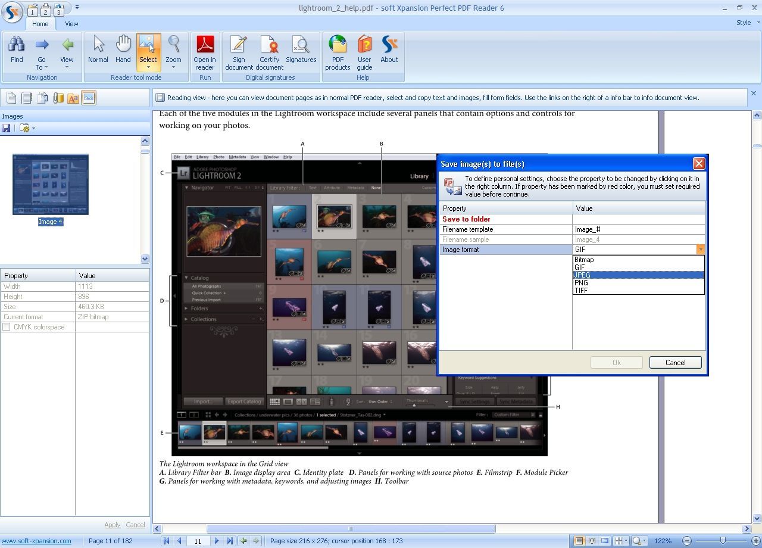762x548 pixels.
Task: Click the Cancel link in properties panel
Action: click(x=135, y=525)
